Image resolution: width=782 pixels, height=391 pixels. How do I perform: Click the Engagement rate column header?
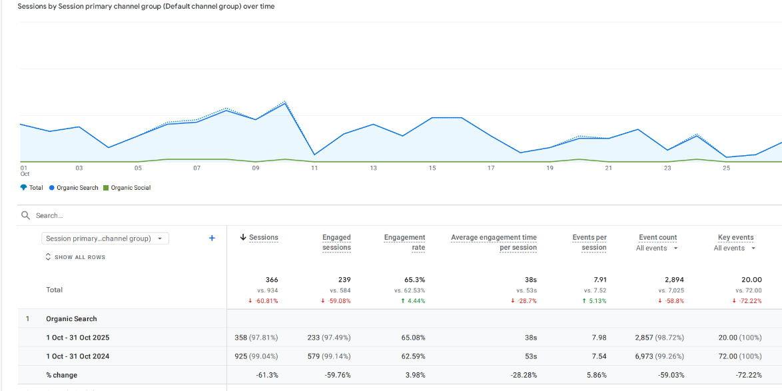click(404, 241)
